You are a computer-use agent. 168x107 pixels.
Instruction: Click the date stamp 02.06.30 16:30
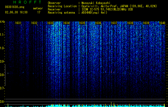[16, 12]
